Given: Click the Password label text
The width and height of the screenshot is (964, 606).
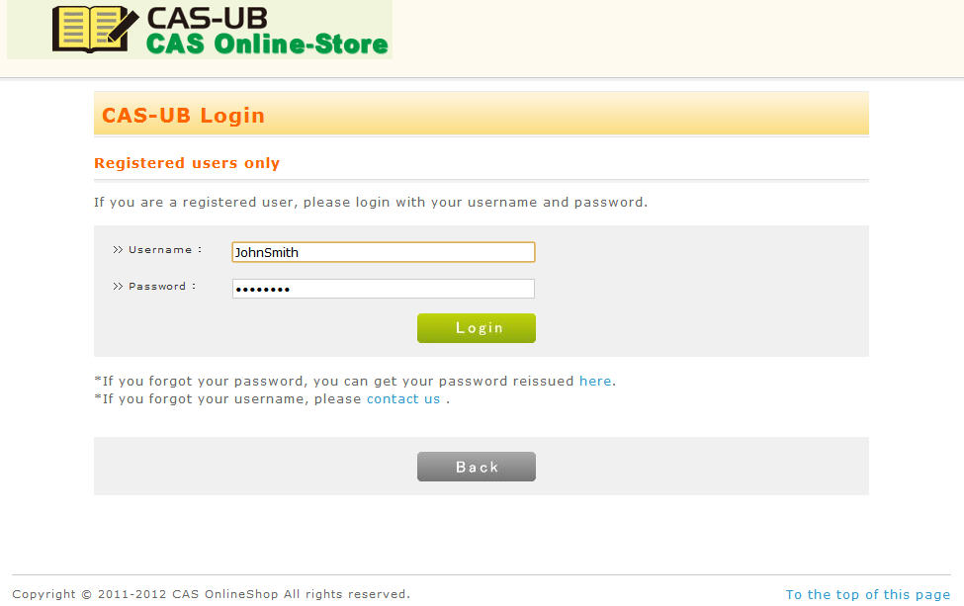Looking at the screenshot, I should 157,287.
